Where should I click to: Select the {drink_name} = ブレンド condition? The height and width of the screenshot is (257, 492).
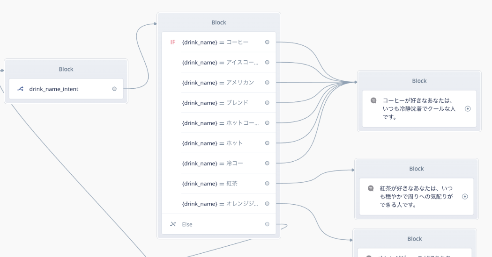click(215, 103)
